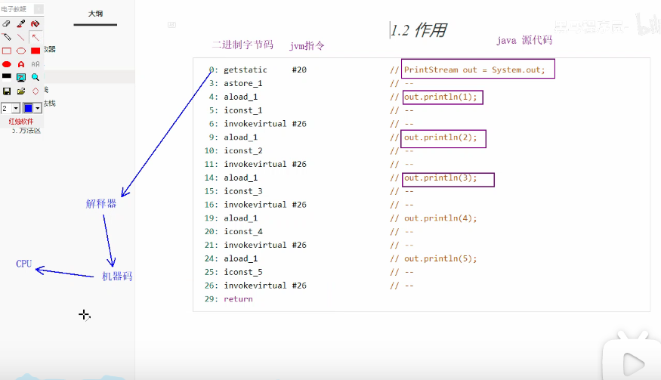Click the 解释器 annotation text
The width and height of the screenshot is (661, 380).
pyautogui.click(x=100, y=204)
